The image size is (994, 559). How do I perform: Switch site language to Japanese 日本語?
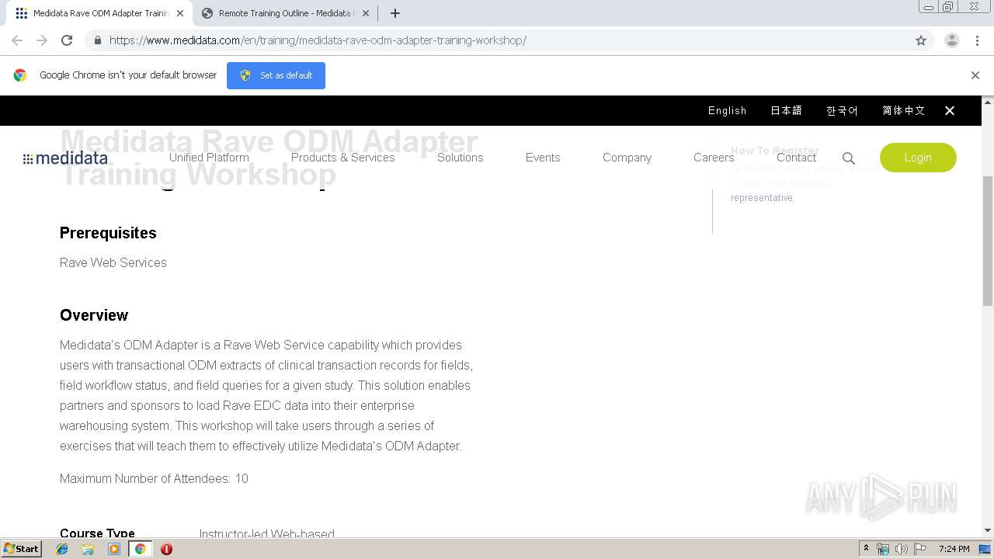pyautogui.click(x=786, y=110)
